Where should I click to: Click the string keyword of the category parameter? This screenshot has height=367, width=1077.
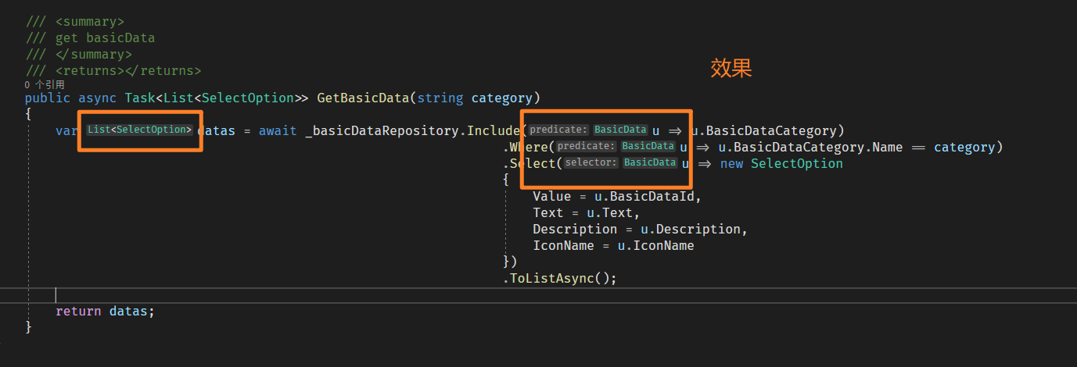click(x=440, y=98)
